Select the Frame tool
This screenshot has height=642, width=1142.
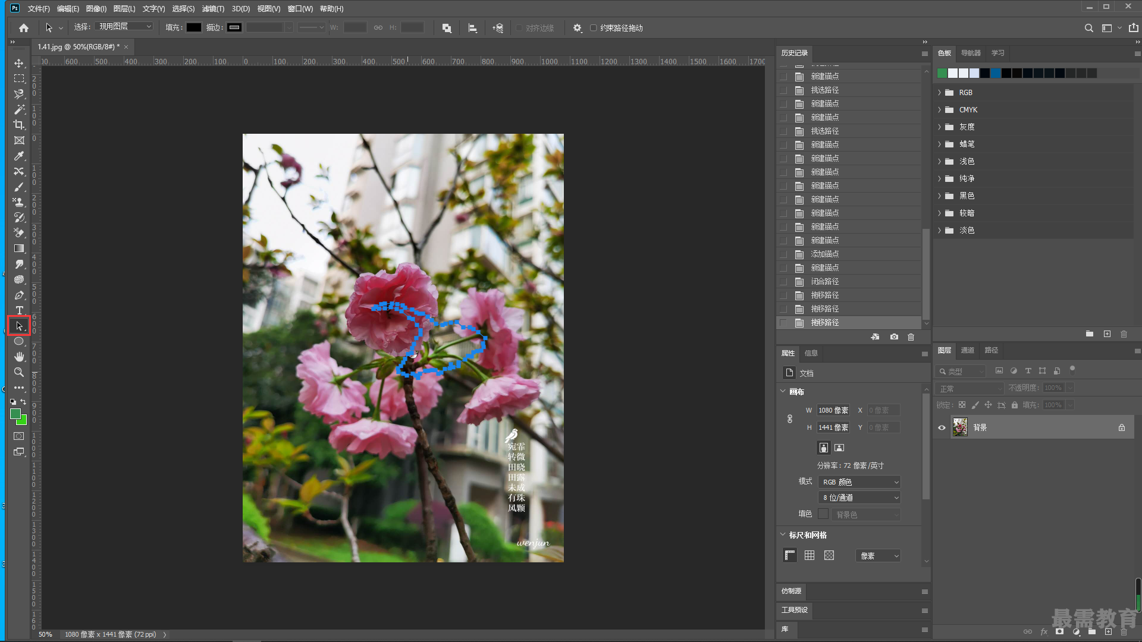tap(19, 140)
